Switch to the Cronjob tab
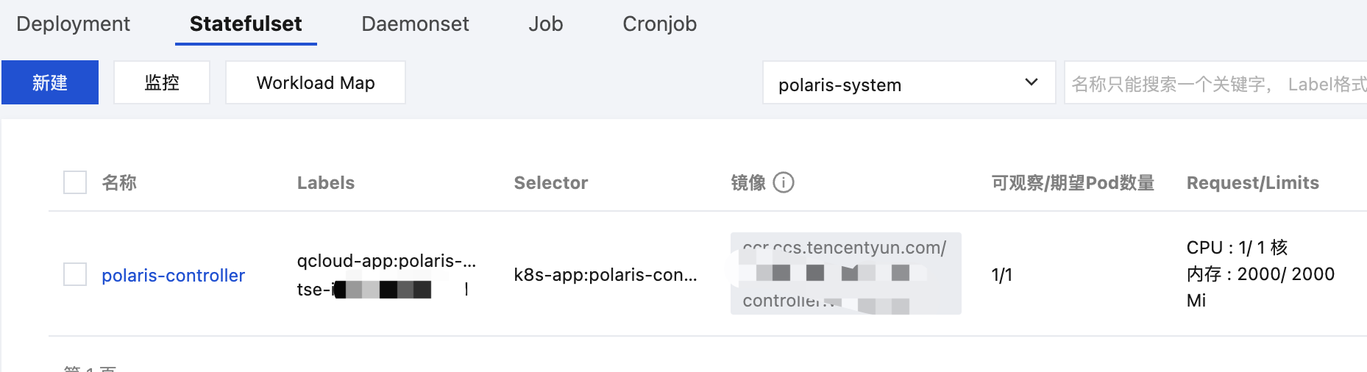 pyautogui.click(x=659, y=24)
